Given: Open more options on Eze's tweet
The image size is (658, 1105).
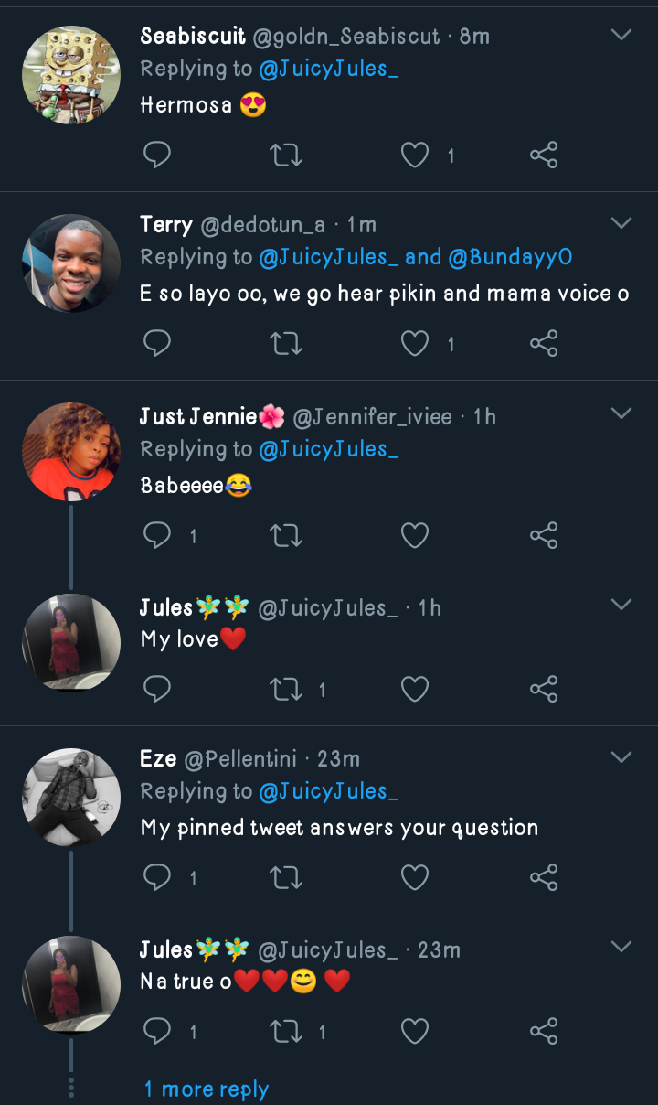Looking at the screenshot, I should click(621, 756).
